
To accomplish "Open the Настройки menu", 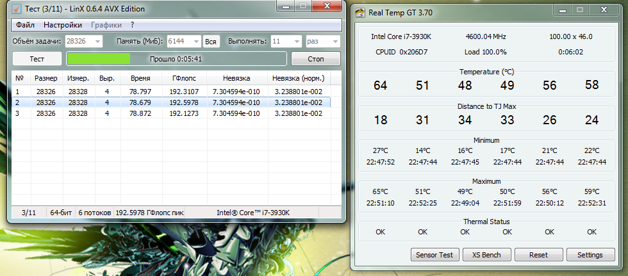I will coord(63,25).
